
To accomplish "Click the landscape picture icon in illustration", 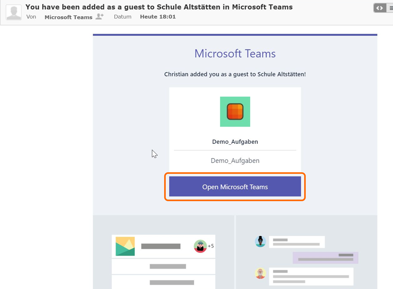I will point(125,246).
